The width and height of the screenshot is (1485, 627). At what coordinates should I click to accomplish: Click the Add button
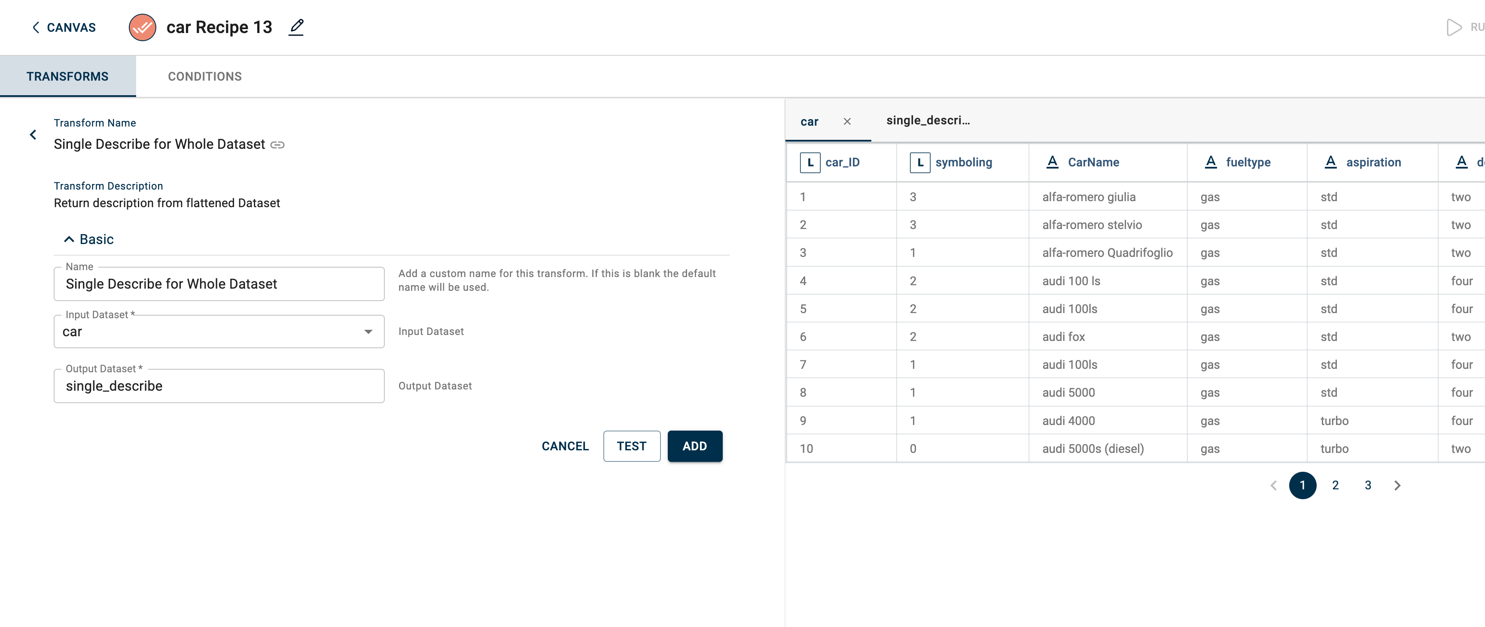(x=694, y=446)
